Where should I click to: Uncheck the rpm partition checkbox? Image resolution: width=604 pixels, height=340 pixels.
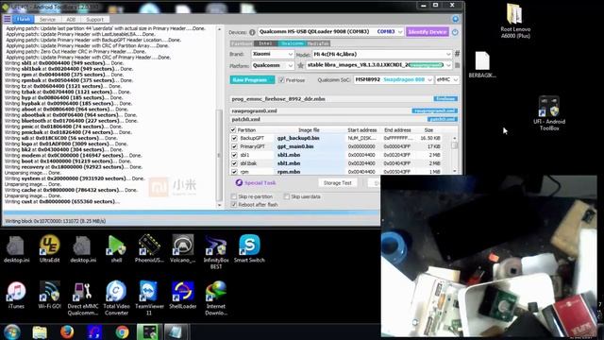tap(234, 172)
